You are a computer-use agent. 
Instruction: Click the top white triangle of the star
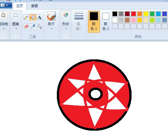pyautogui.click(x=94, y=74)
